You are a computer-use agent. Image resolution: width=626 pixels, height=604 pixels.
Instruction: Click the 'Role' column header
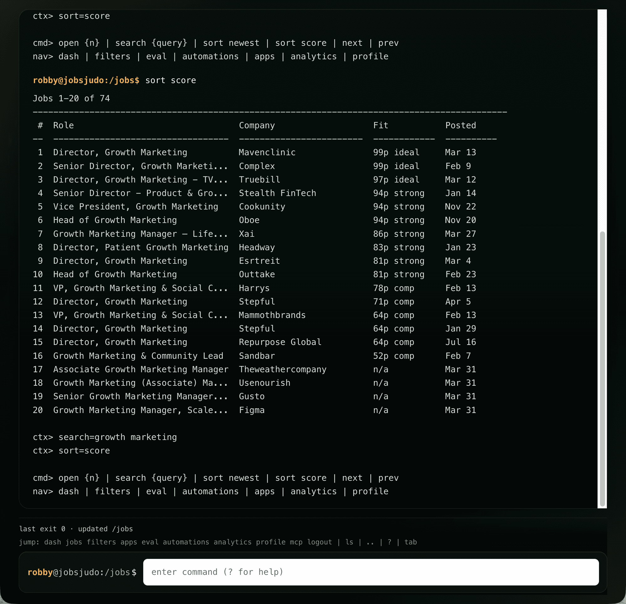(64, 125)
